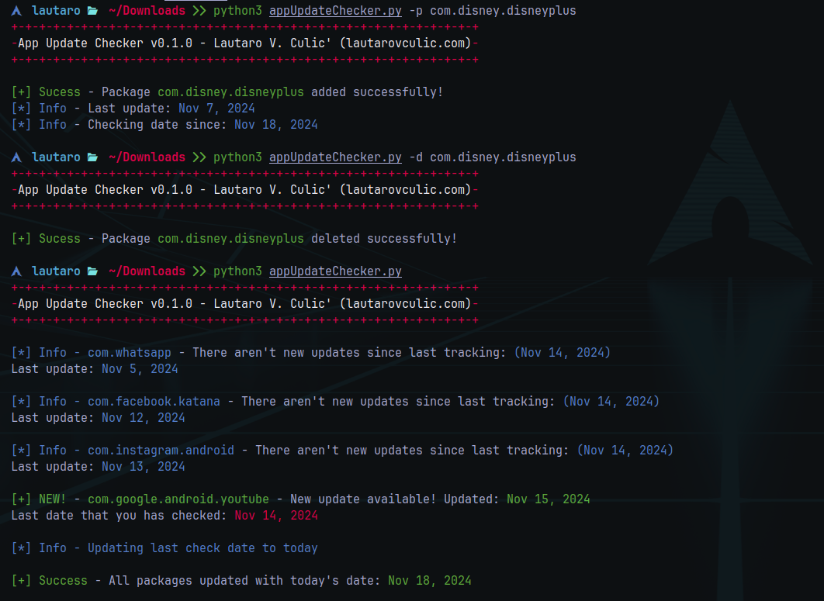Click "App Update Checker v0.1.0" above the com.whatsapp line
Image resolution: width=824 pixels, height=601 pixels.
[x=105, y=304]
